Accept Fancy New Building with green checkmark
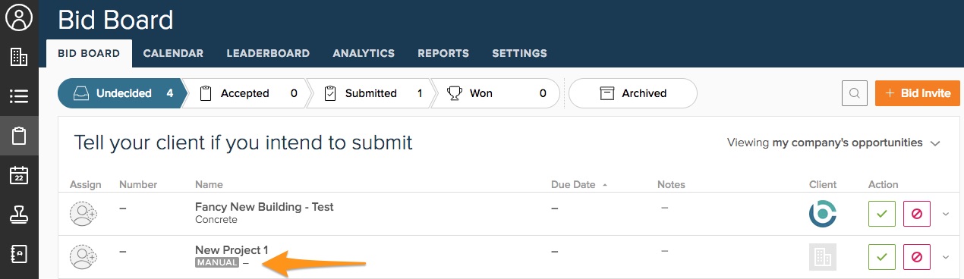 coord(881,214)
